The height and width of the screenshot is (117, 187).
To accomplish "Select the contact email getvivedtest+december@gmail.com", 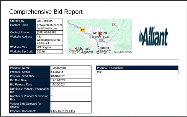I will pos(49,27).
